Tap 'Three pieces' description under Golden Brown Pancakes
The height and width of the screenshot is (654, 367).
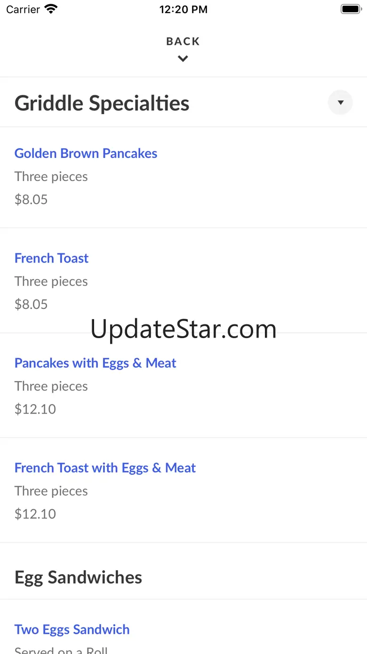(x=51, y=176)
